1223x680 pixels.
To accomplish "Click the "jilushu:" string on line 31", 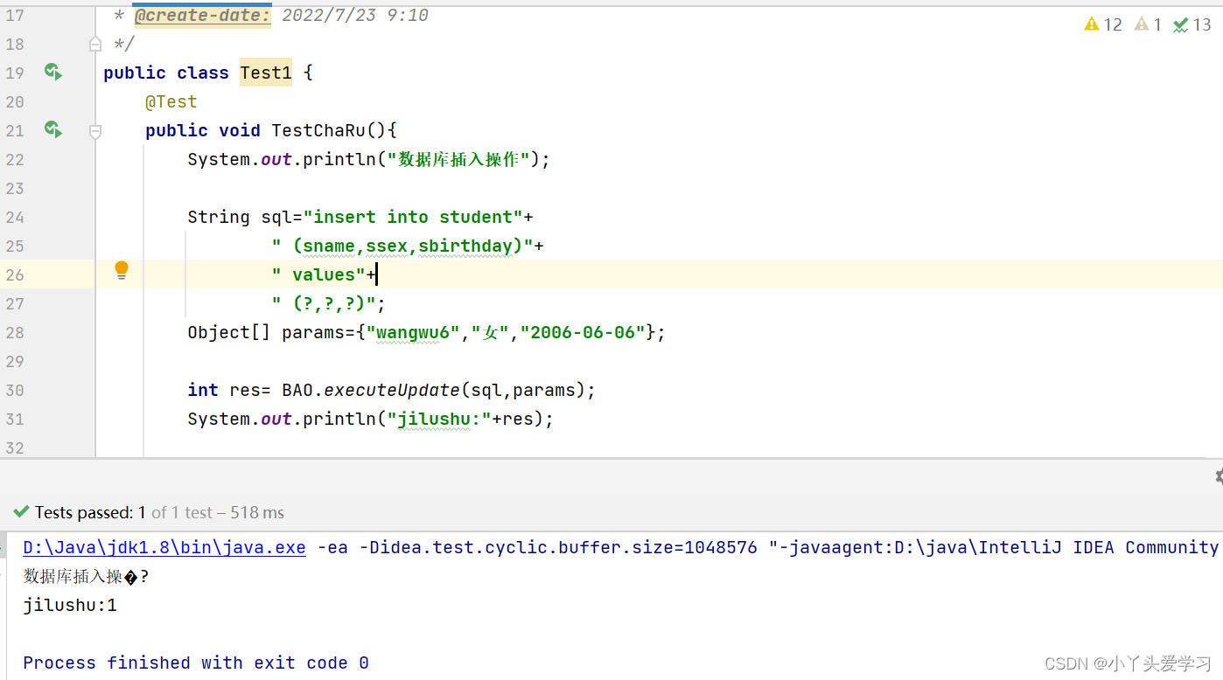I will pyautogui.click(x=439, y=419).
